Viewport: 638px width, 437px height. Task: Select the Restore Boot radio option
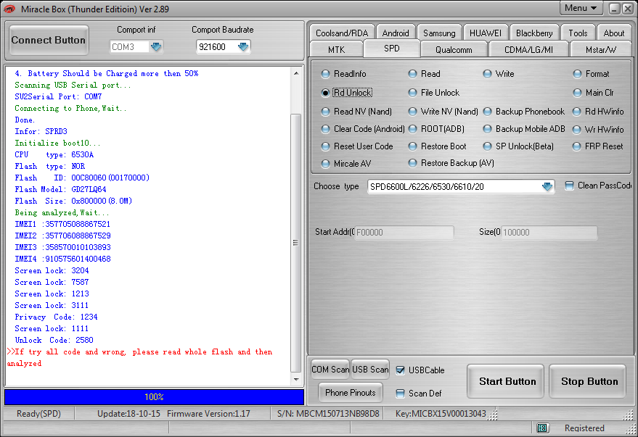tap(412, 146)
